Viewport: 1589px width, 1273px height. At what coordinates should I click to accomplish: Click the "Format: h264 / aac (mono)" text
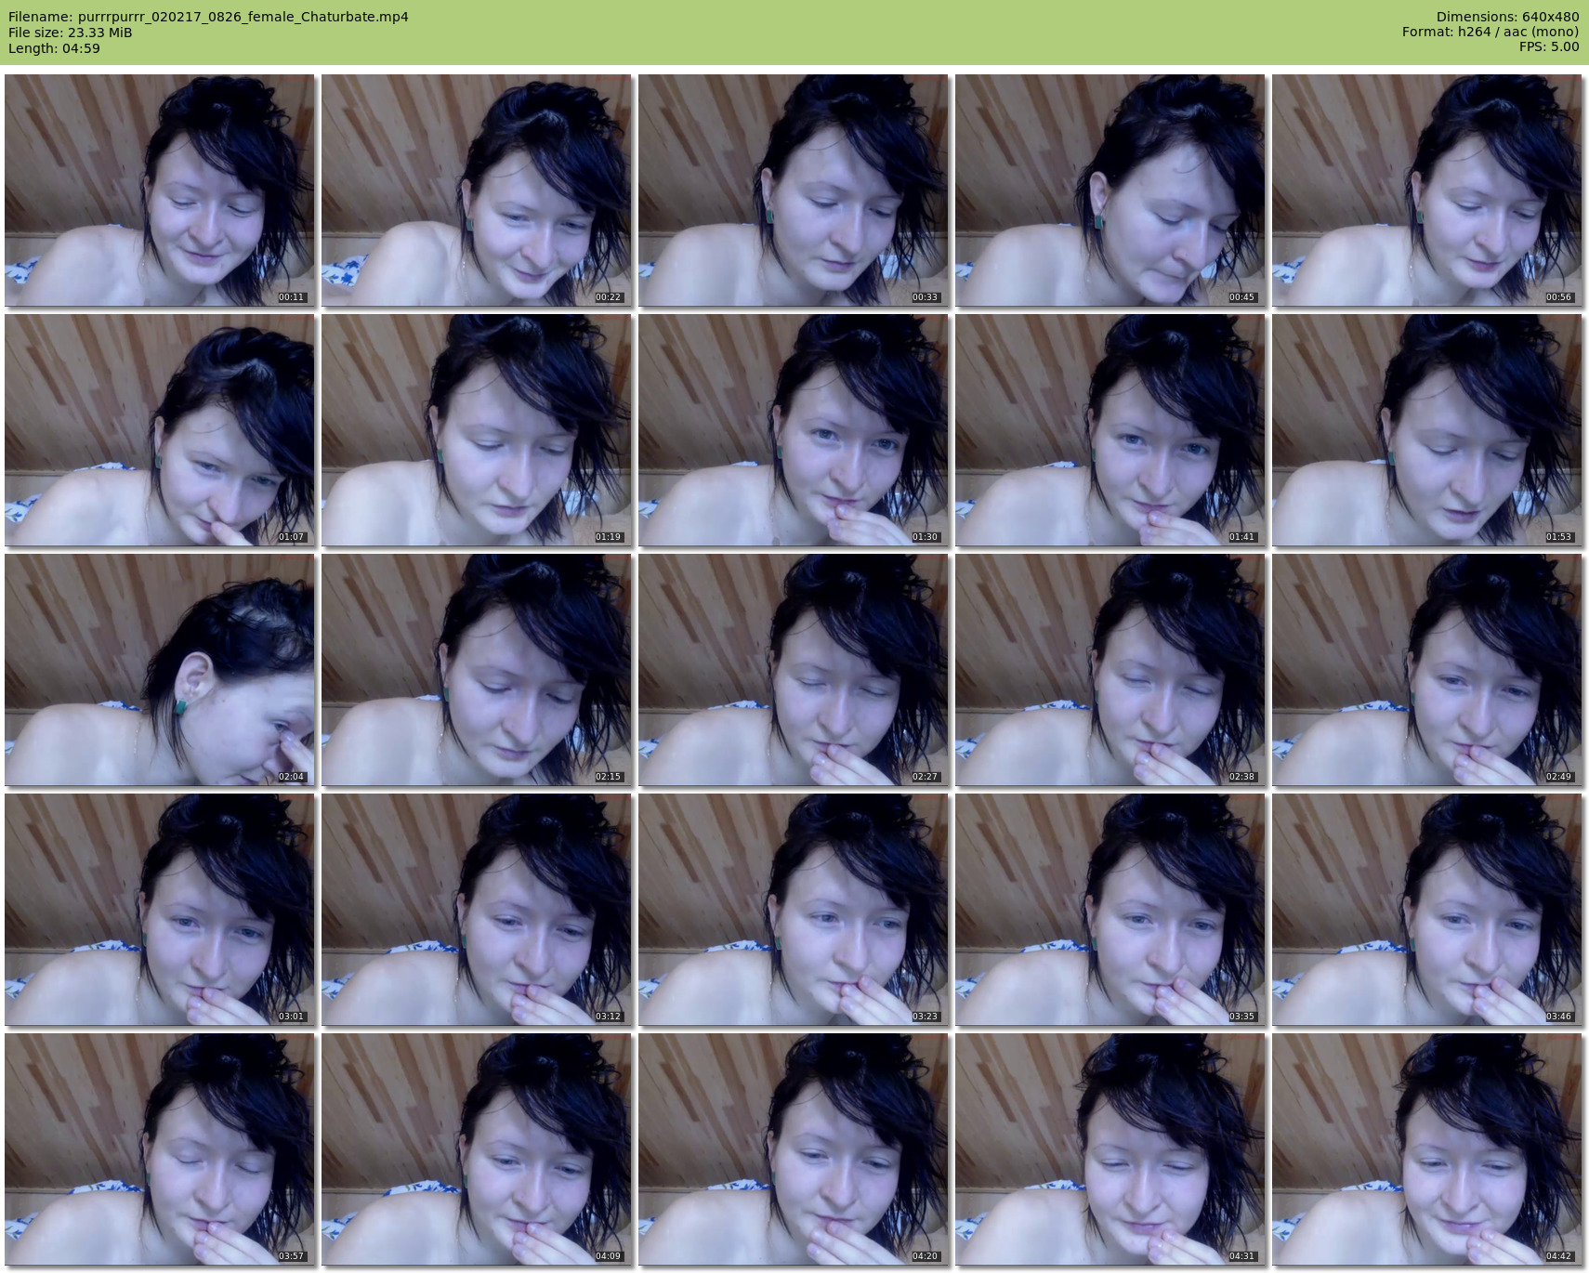1491,33
